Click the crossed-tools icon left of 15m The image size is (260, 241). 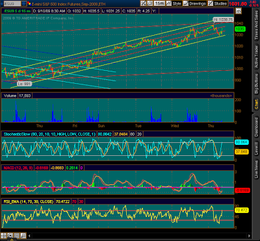pyautogui.click(x=143, y=3)
